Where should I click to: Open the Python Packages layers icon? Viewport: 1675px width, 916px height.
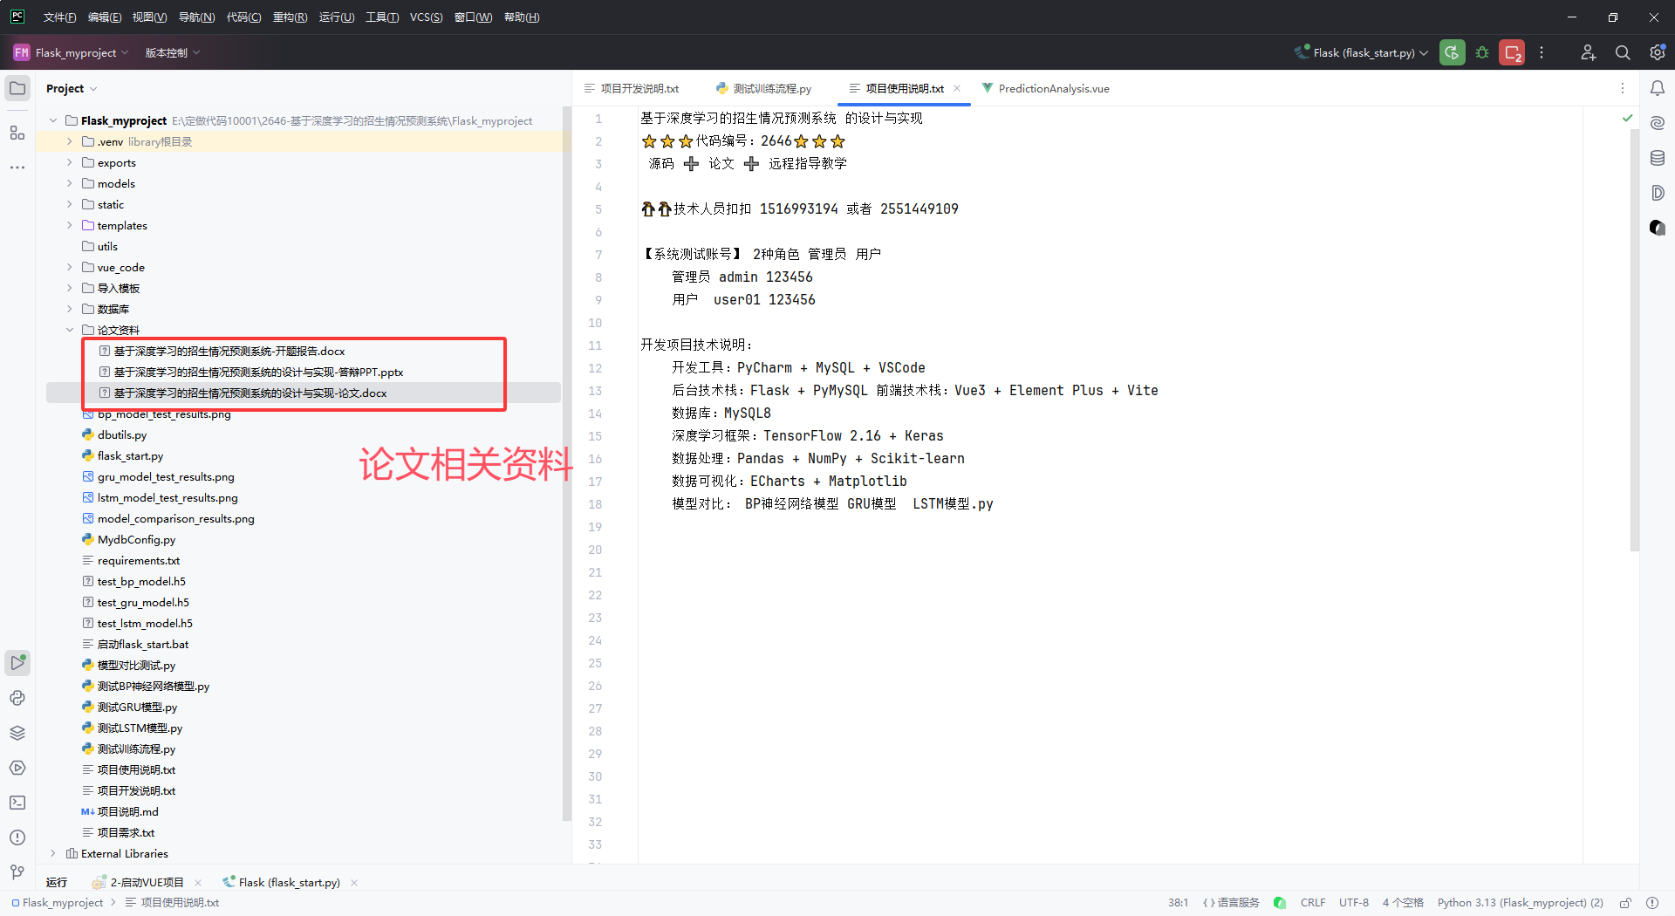17,733
